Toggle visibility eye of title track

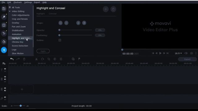click(x=5, y=69)
